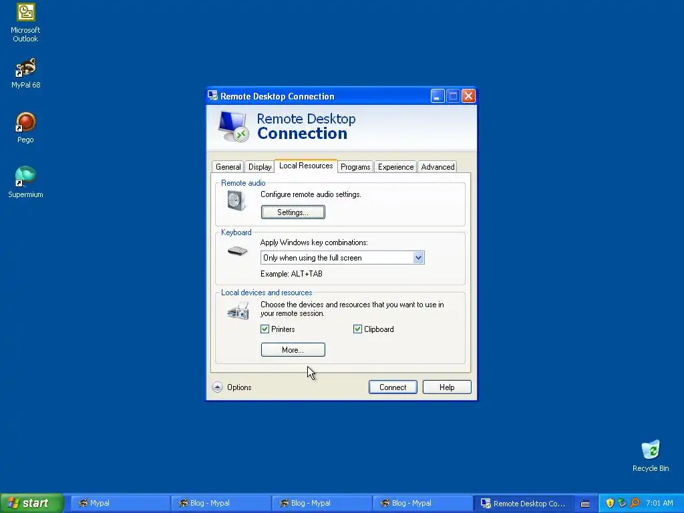Switch to the Mypal taskbar window

(x=120, y=503)
